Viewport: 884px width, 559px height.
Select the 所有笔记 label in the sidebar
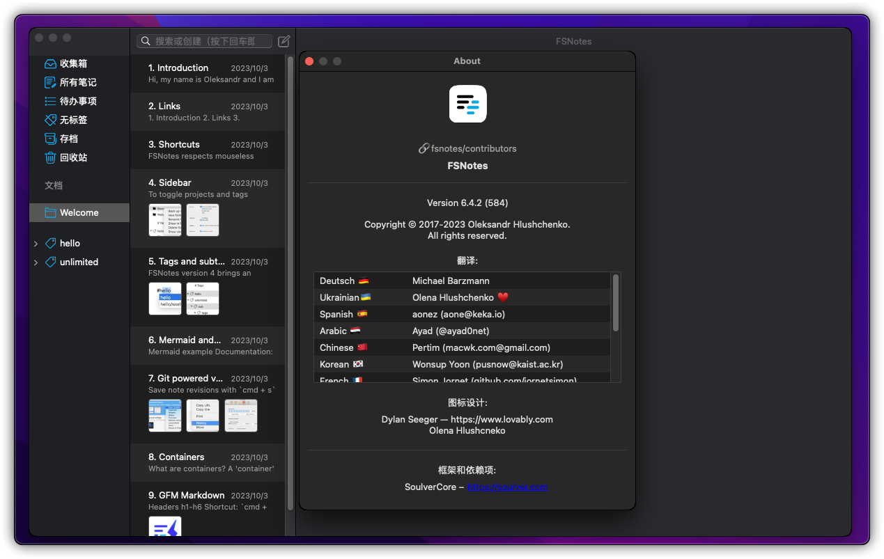(x=78, y=82)
